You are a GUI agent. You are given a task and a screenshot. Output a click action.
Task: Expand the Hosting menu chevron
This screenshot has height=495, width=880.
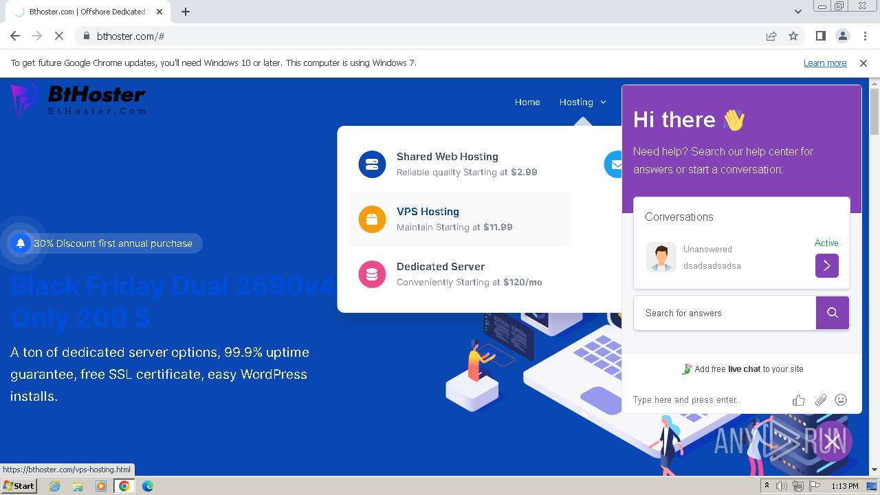pos(604,102)
